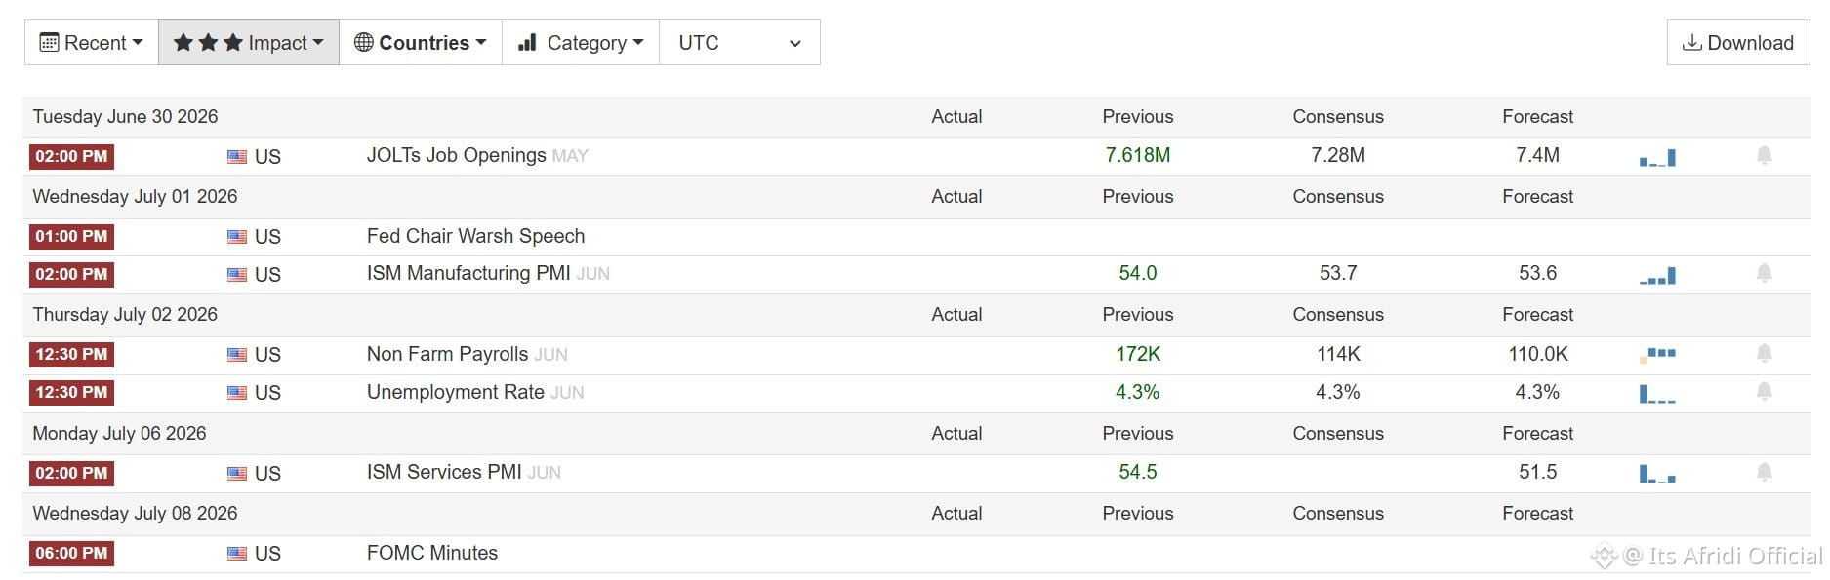This screenshot has width=1830, height=580.
Task: Toggle the alert bell for JOLTs Job Openings
Action: [x=1764, y=156]
